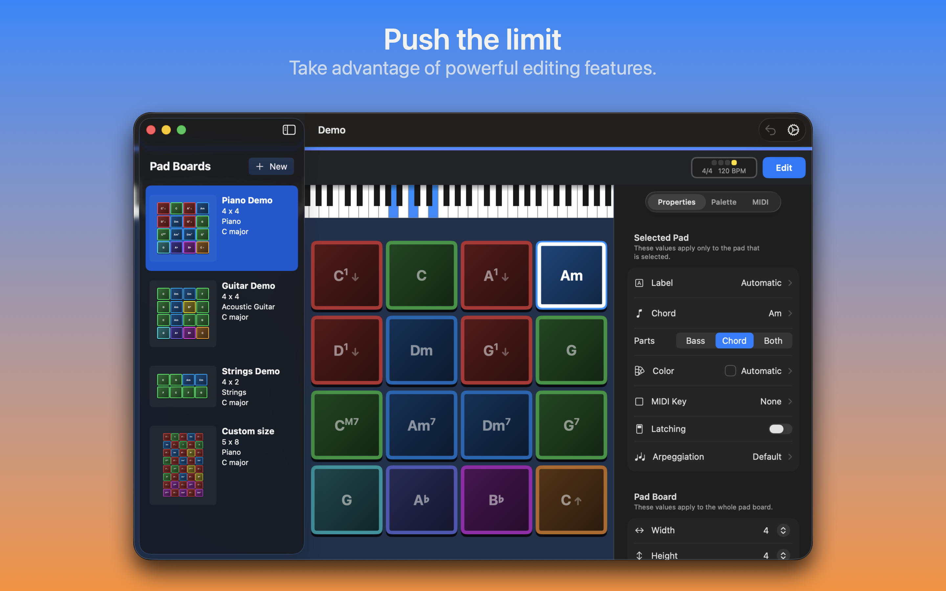The height and width of the screenshot is (591, 946).
Task: Click the Color palette icon
Action: [x=640, y=371]
